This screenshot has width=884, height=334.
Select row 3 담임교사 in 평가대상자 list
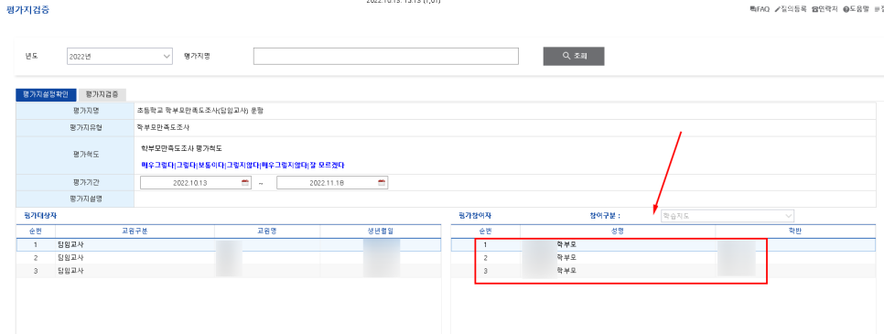point(229,270)
